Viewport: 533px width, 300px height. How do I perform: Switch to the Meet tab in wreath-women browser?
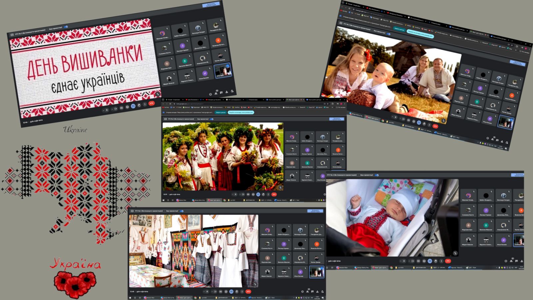coord(295,100)
